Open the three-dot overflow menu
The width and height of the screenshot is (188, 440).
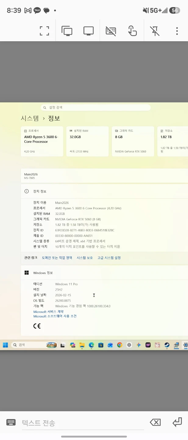click(x=177, y=31)
